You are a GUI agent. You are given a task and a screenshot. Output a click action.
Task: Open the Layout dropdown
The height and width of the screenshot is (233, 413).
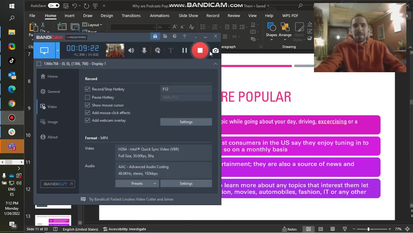(92, 25)
